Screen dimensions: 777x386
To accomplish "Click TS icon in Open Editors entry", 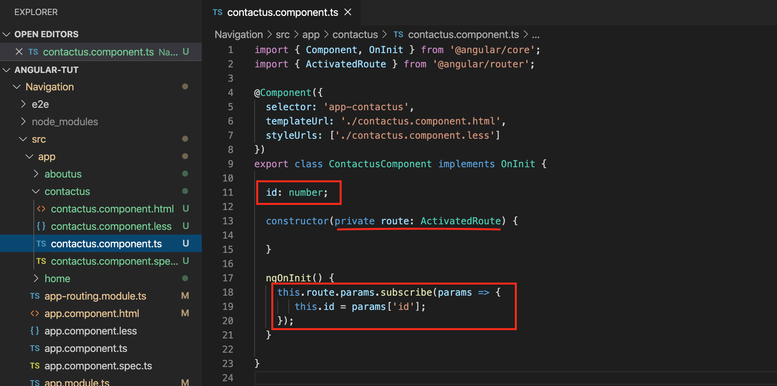I will click(33, 52).
